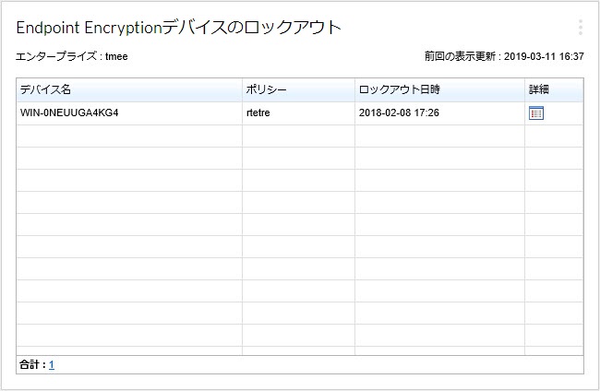
Task: Click the エンタープライズ : tmee label
Action: tap(72, 57)
